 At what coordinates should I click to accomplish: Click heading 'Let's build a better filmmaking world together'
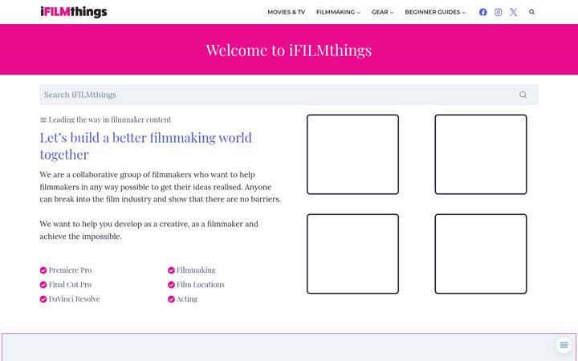145,146
